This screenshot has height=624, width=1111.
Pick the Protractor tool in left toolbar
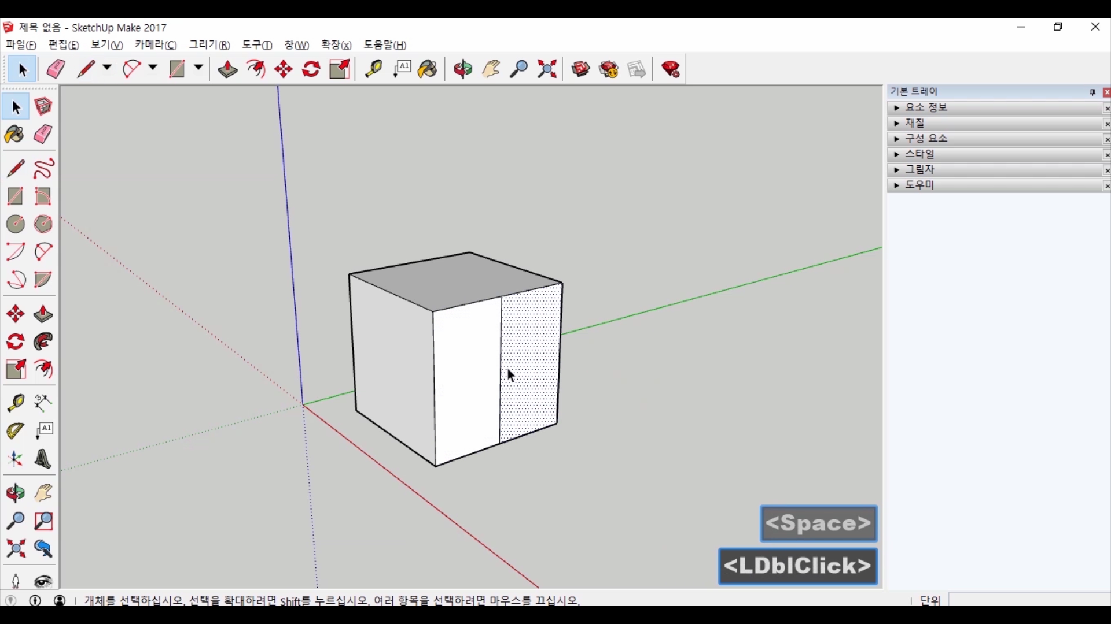[x=15, y=431]
